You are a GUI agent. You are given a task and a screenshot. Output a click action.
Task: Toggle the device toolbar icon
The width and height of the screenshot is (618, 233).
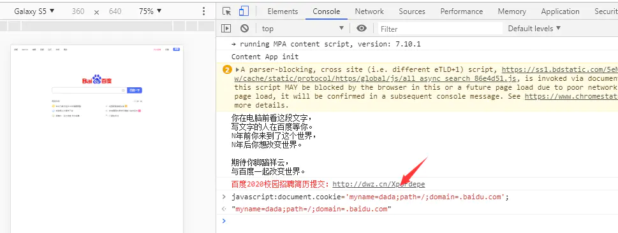(244, 11)
